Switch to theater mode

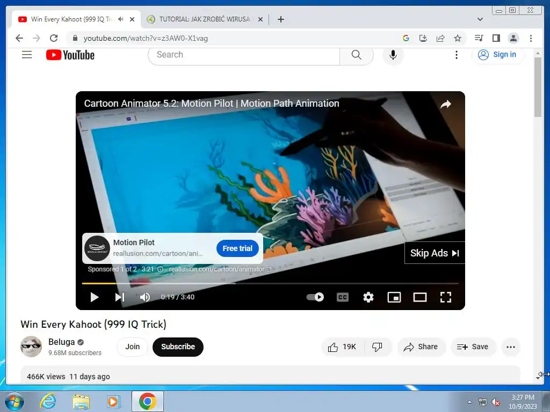pos(420,297)
